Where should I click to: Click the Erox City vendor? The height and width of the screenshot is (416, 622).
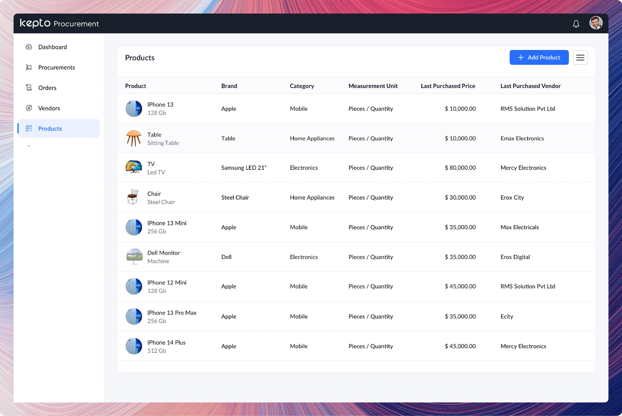512,198
